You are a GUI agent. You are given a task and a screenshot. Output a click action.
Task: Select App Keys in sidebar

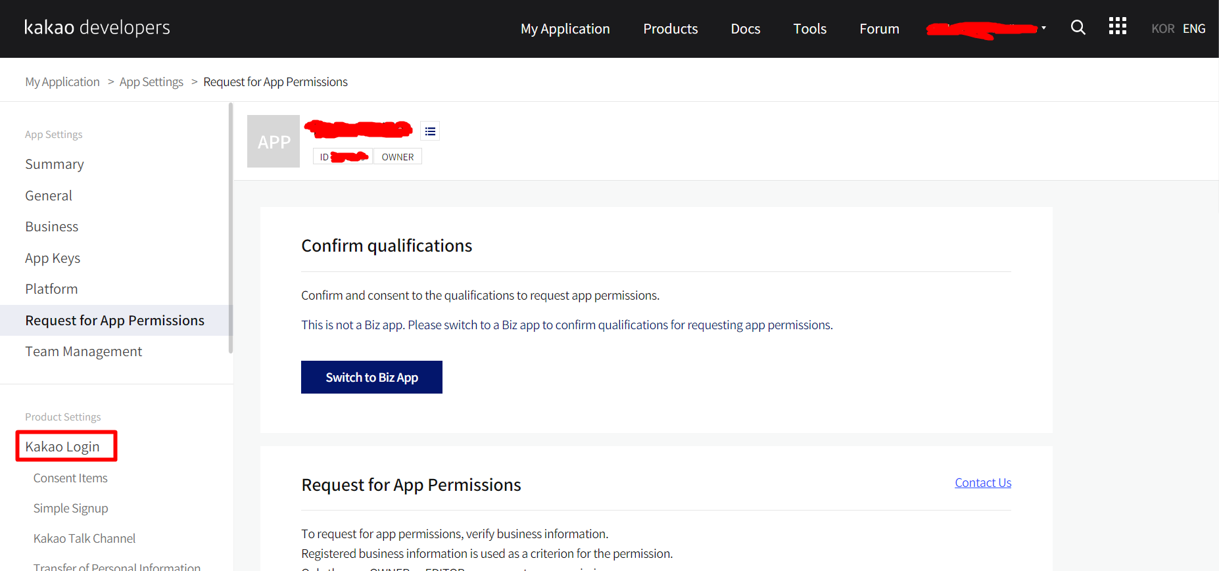[x=53, y=258]
